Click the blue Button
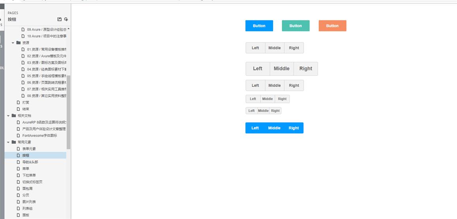This screenshot has height=219, width=457. point(259,26)
